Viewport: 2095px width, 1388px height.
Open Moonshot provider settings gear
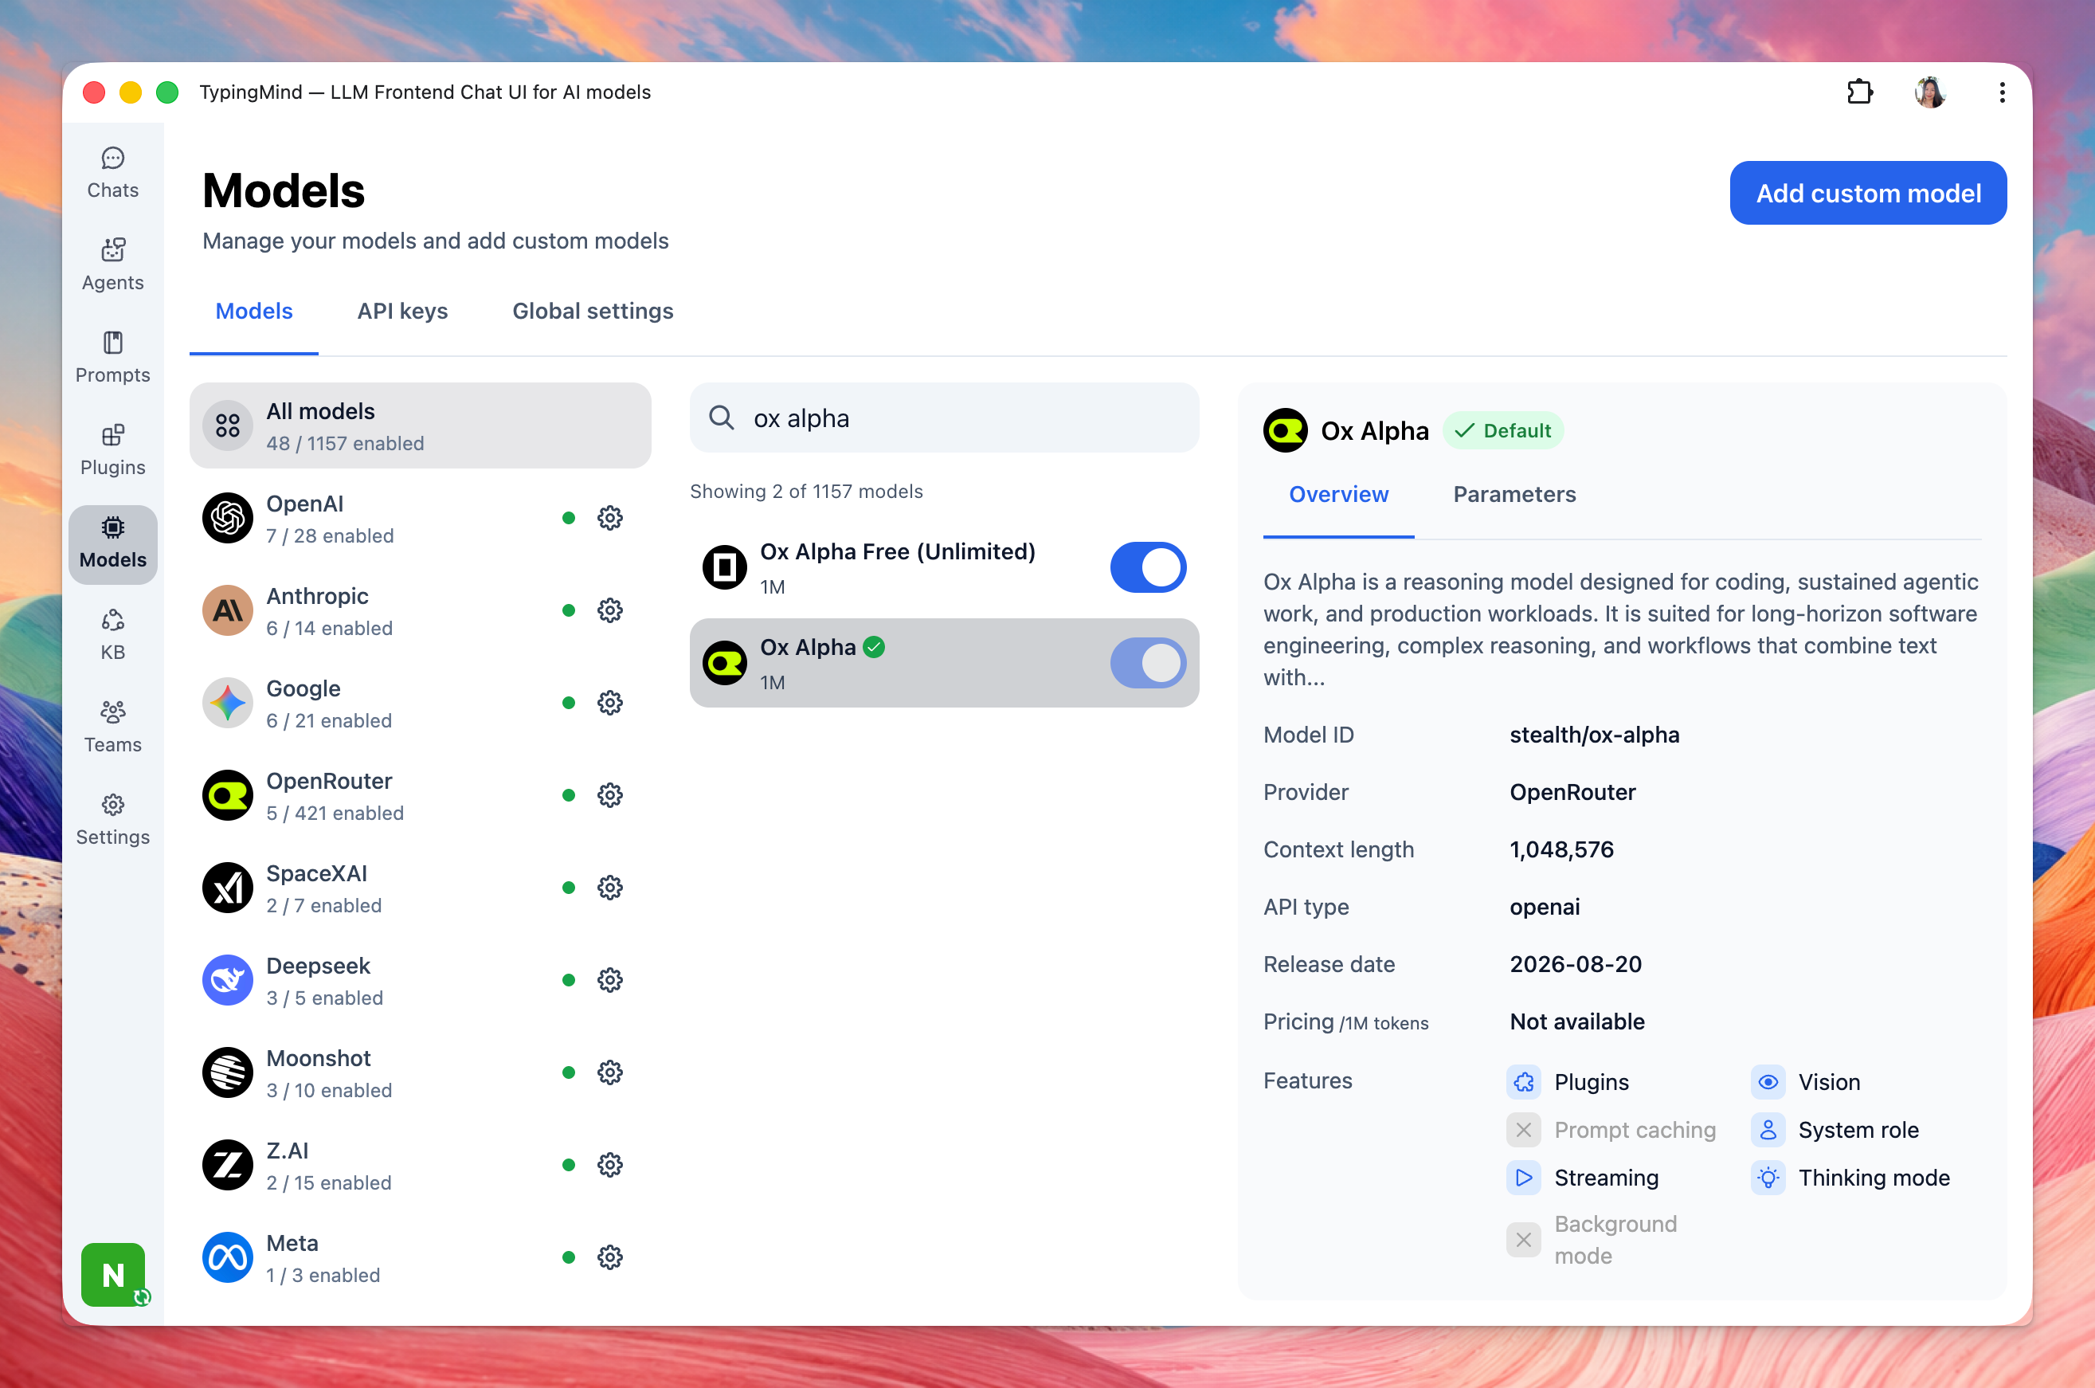click(609, 1072)
